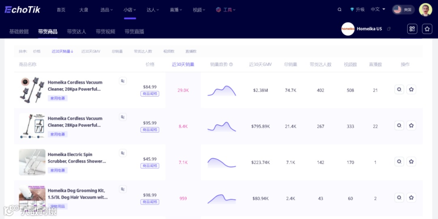This screenshot has height=219, width=438.
Task: Click the diamond upgrade icon
Action: 352,9
